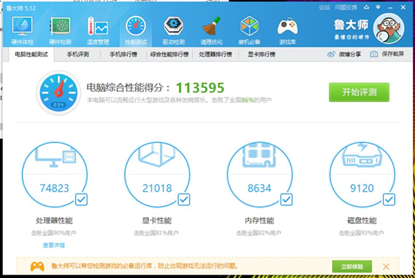Click the 处理器性能 label

click(54, 221)
